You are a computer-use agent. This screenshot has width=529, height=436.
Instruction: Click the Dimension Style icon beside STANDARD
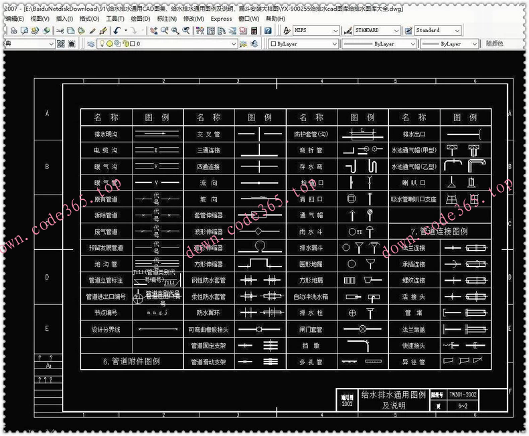point(348,31)
